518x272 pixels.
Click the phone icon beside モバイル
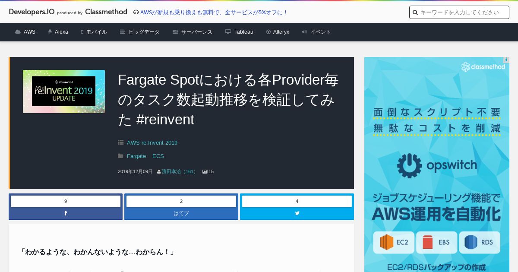point(82,32)
